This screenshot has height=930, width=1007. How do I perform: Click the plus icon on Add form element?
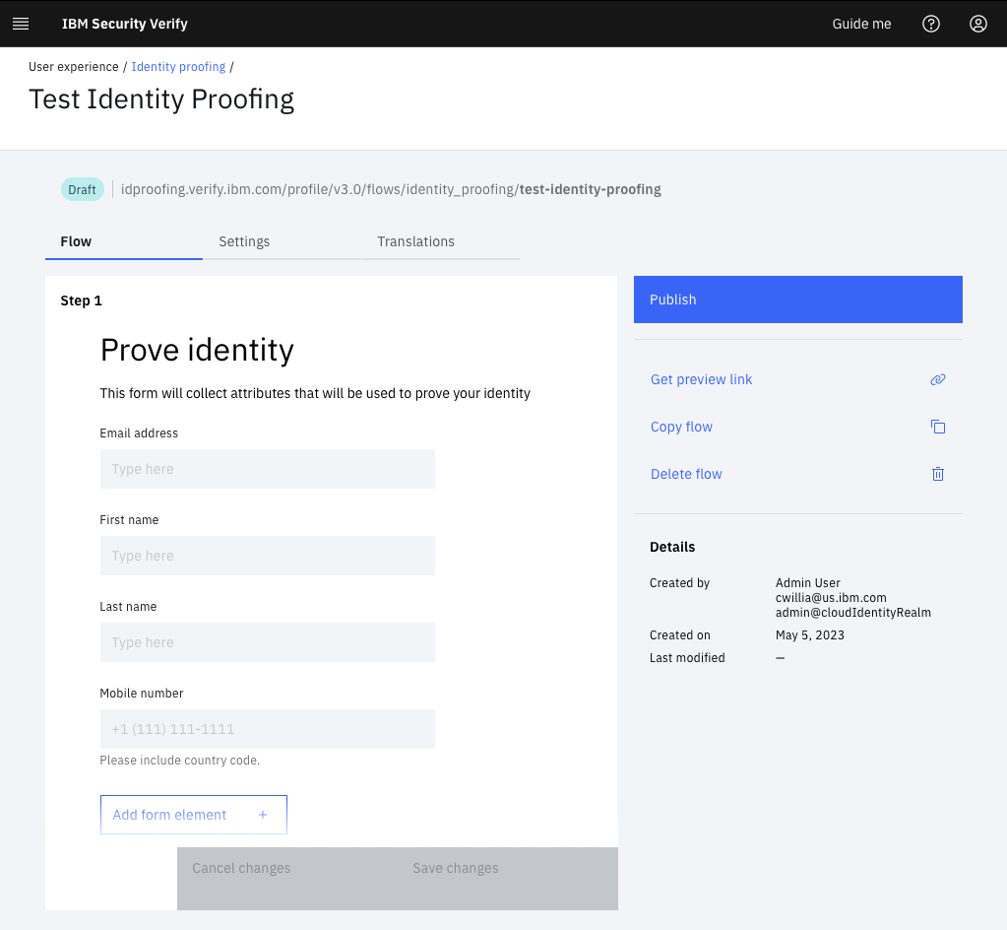263,815
